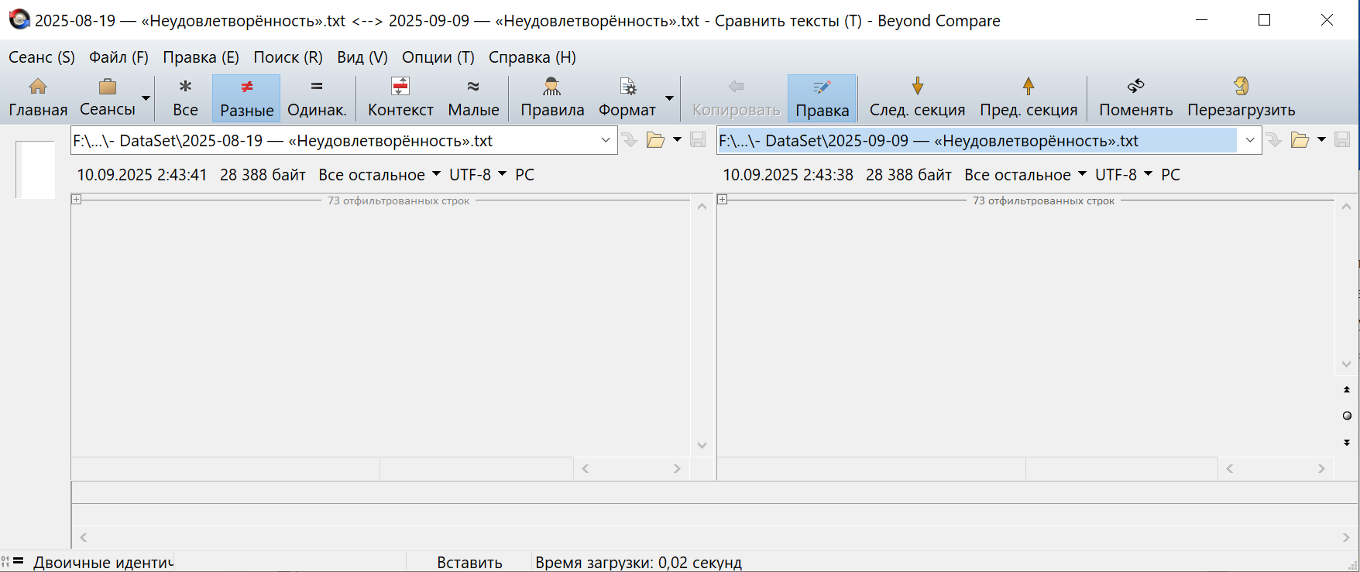Toggle the Все display filter
Image resolution: width=1360 pixels, height=572 pixels.
185,98
